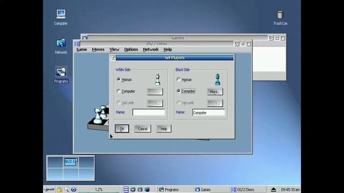Click the White Side Name input field
Viewport: 344px width, 193px height.
(x=149, y=113)
